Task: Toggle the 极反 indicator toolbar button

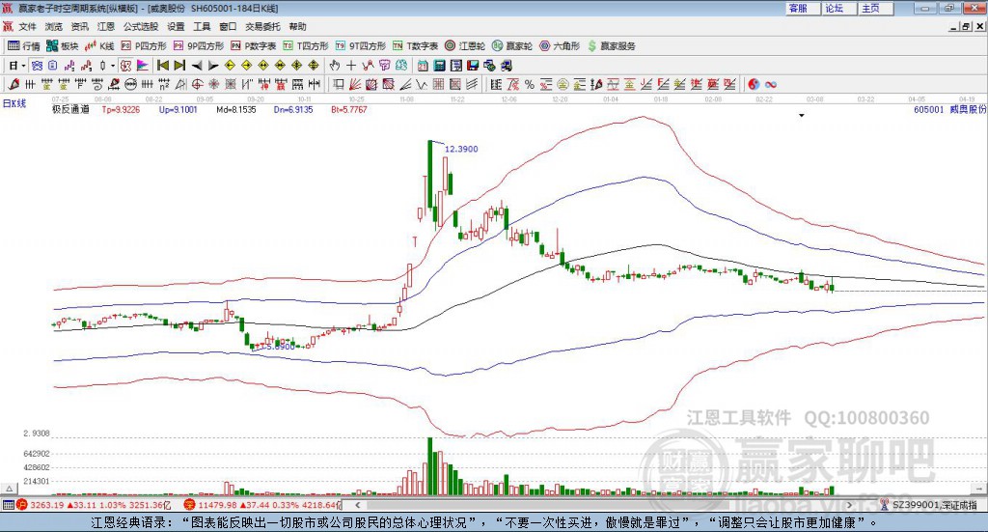Action: coord(126,66)
